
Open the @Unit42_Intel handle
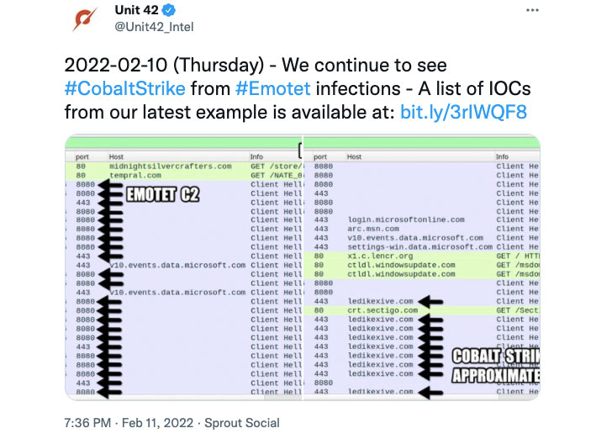154,27
